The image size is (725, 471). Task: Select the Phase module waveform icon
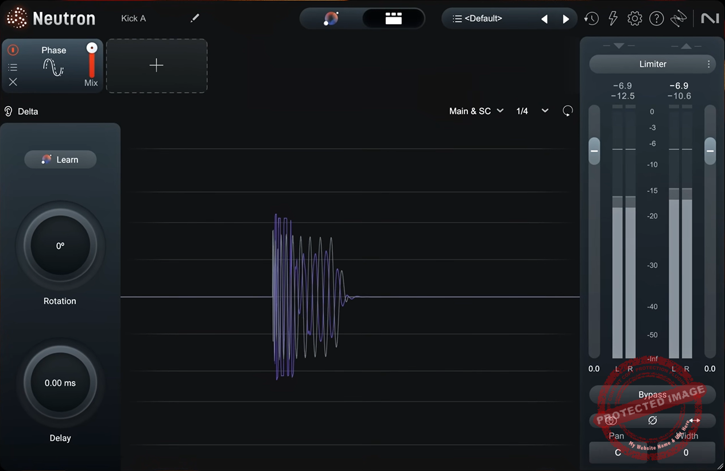[x=53, y=68]
